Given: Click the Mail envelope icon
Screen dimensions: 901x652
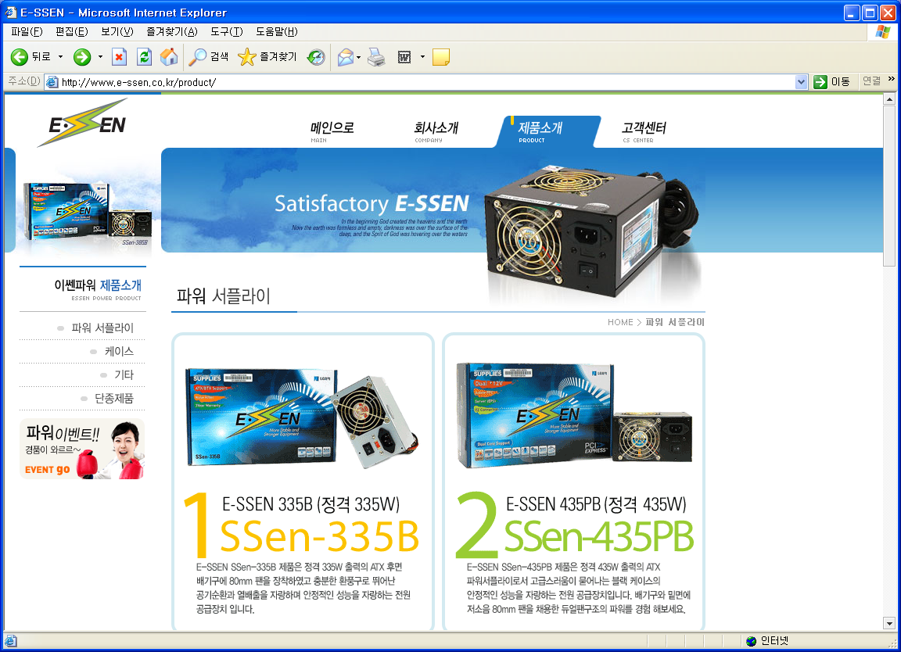Looking at the screenshot, I should click(x=346, y=57).
